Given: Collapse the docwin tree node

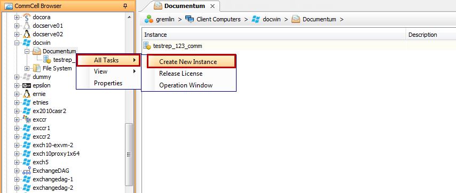Looking at the screenshot, I should 17,43.
